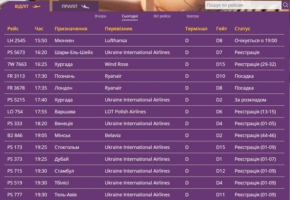Select flight LO 754
This screenshot has height=200, width=290.
click(144, 112)
